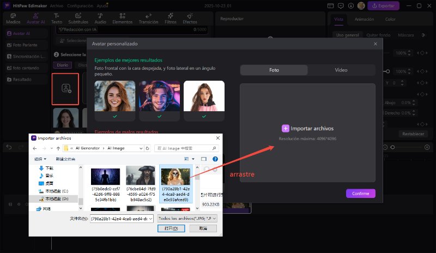
Task: Expand the address path history dropdown
Action: (x=140, y=148)
